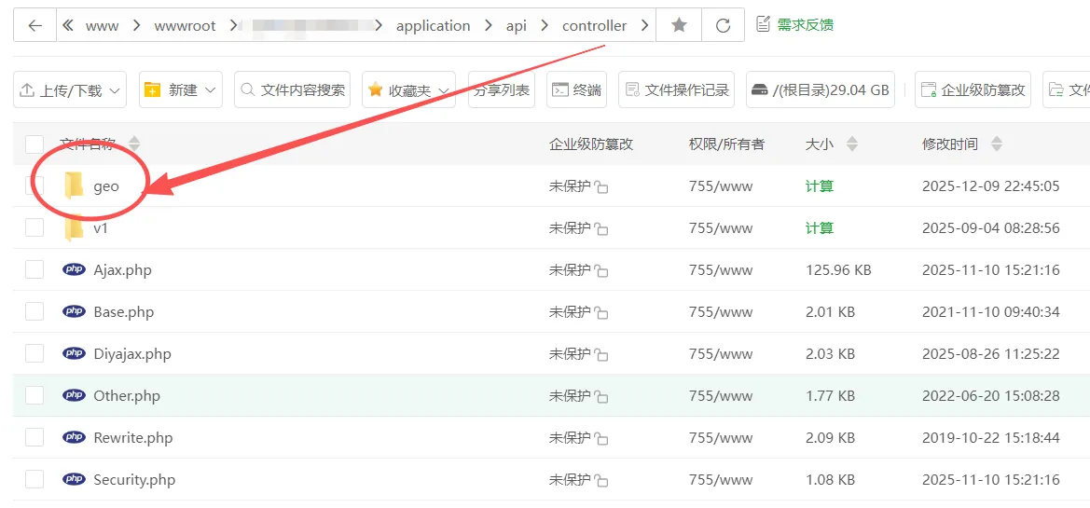Calculate size of geo folder via 计算
Image resolution: width=1090 pixels, height=508 pixels.
coord(819,186)
